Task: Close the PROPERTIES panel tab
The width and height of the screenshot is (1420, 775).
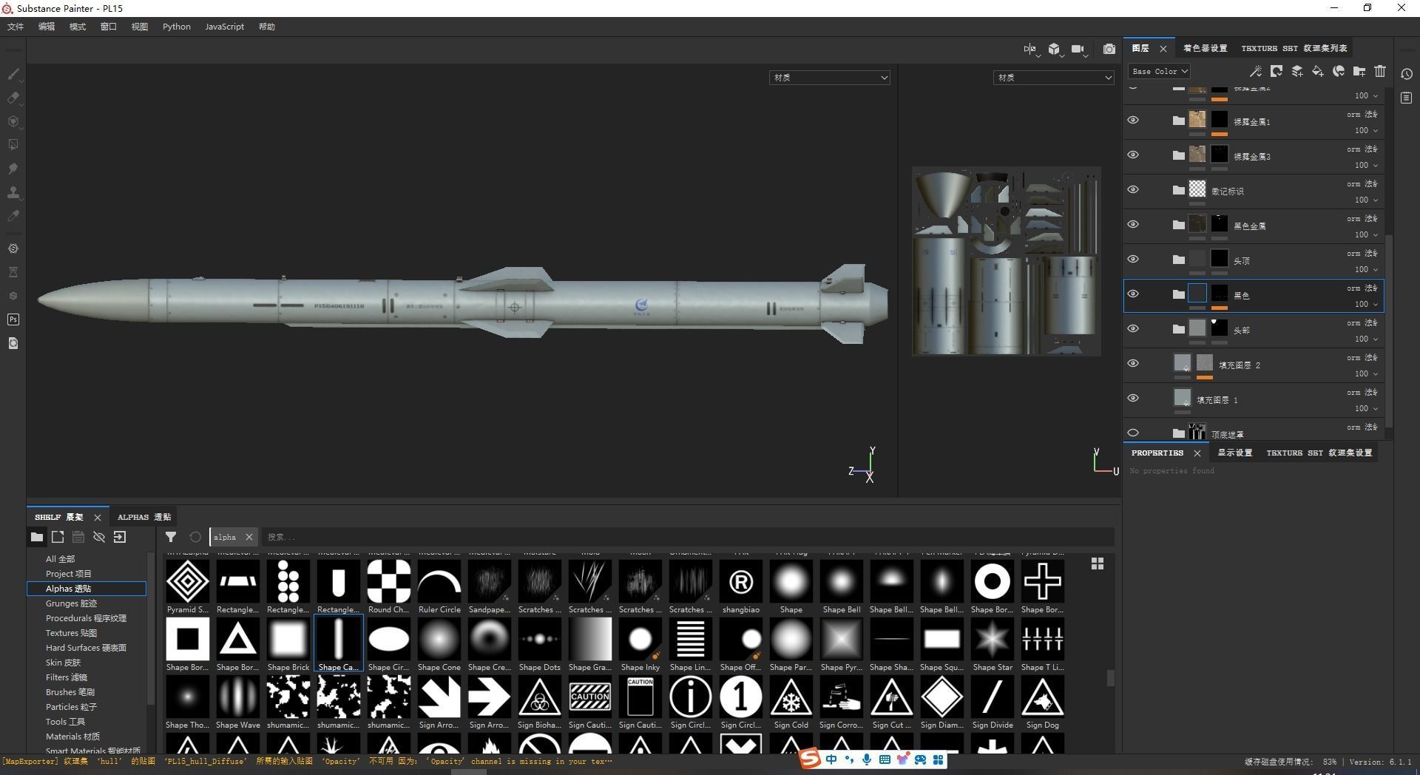Action: (x=1197, y=453)
